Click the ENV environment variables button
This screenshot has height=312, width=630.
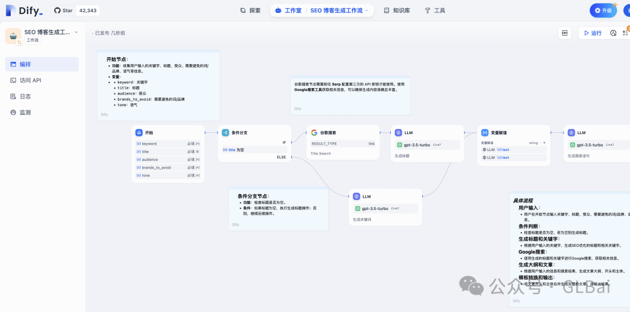(565, 33)
